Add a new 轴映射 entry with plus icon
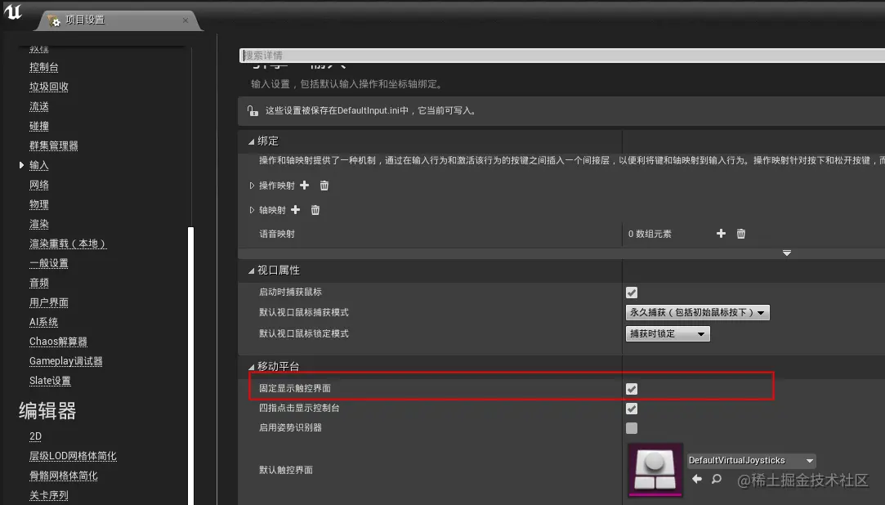This screenshot has width=885, height=505. click(x=295, y=210)
